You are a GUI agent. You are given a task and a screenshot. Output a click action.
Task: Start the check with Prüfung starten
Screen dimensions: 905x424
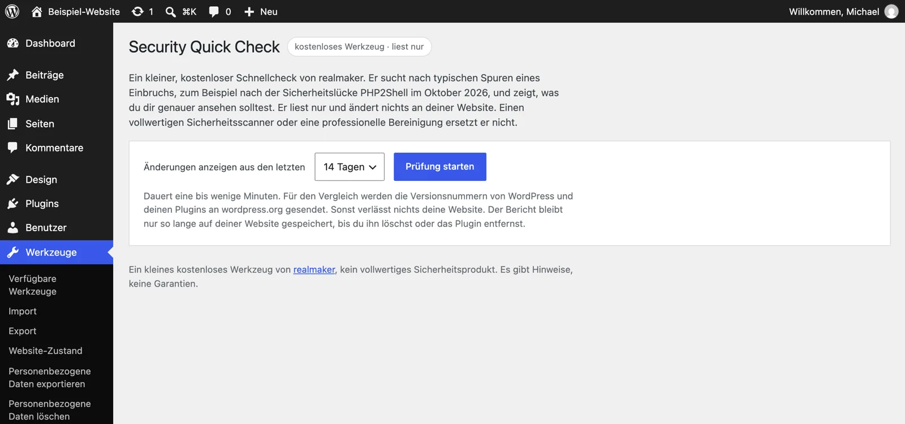(440, 167)
